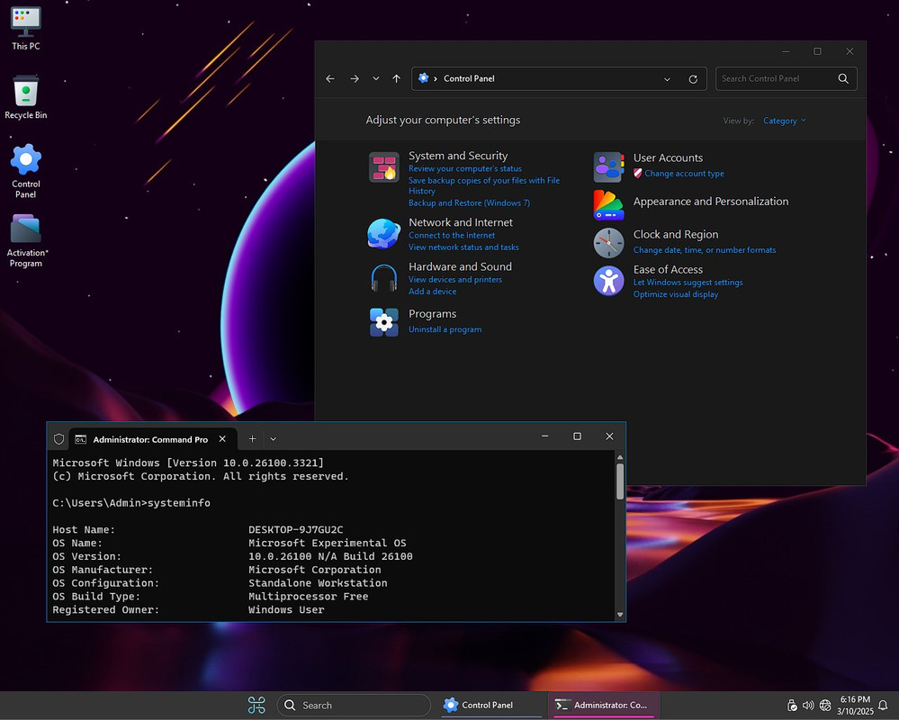Open the notification bell in taskbar
Viewport: 899px width, 720px height.
click(883, 705)
